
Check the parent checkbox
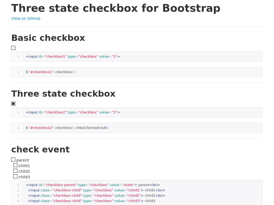click(x=13, y=160)
